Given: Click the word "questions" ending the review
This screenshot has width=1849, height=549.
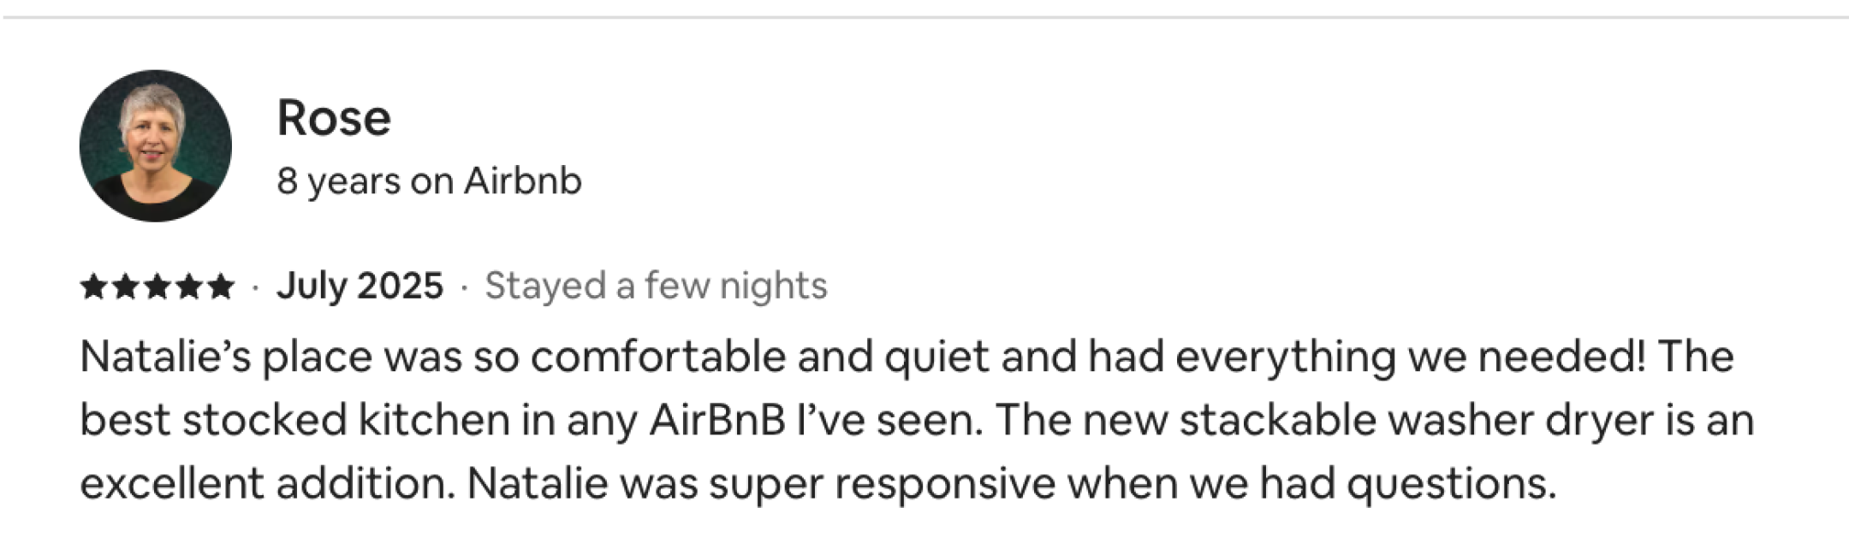Looking at the screenshot, I should 1450,485.
